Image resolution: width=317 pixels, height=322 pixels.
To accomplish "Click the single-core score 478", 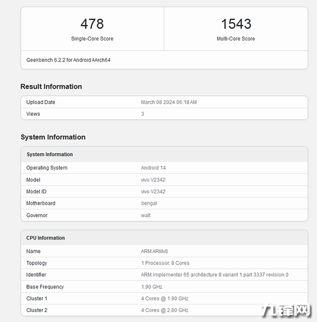I will click(x=92, y=24).
